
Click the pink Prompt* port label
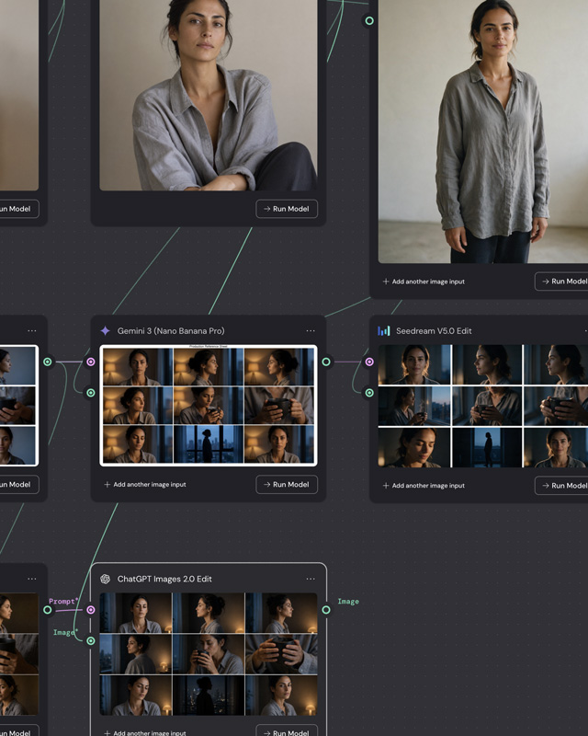(63, 602)
